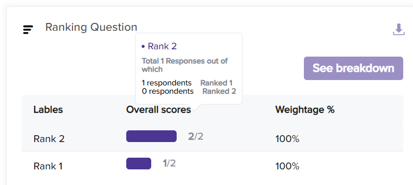Click the 1/2 score value
The height and width of the screenshot is (185, 413).
[169, 164]
